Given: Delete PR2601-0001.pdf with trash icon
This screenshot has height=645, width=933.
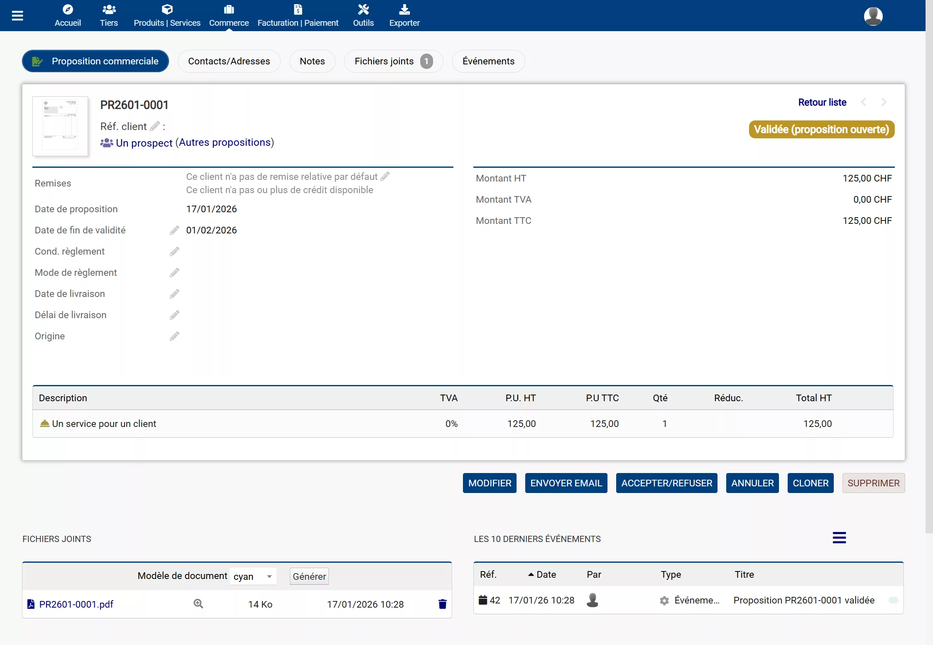Looking at the screenshot, I should point(442,604).
